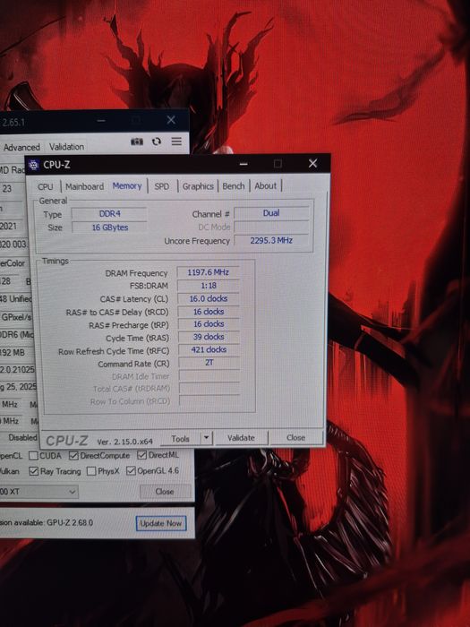This screenshot has height=627, width=470.
Task: Open the GPU-Z hamburger menu icon
Action: pos(176,142)
